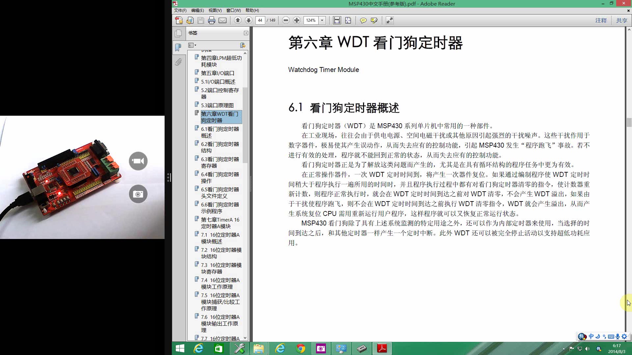632x355 pixels.
Task: Open the bookmarks options dropdown menu
Action: point(192,45)
